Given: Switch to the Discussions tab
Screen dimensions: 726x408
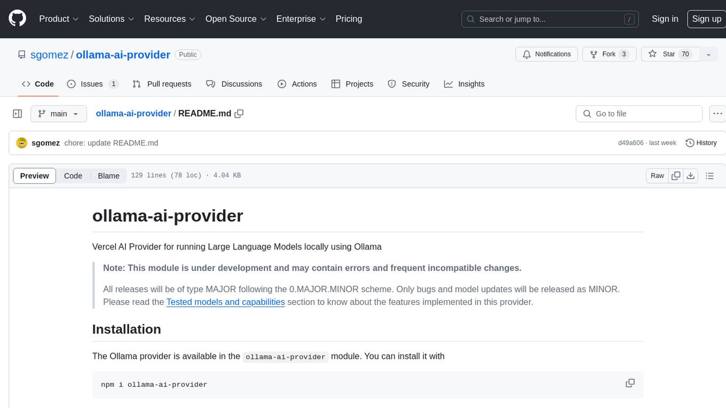Looking at the screenshot, I should click(x=234, y=84).
